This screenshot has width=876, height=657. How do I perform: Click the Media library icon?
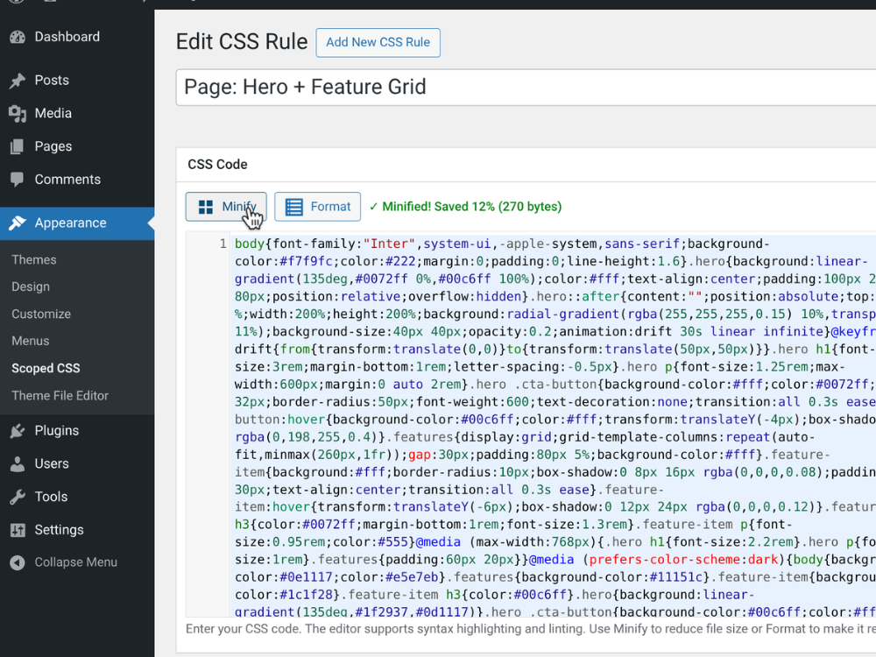point(18,113)
